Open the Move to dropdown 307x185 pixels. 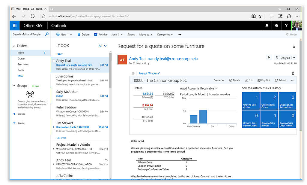[x=146, y=35]
